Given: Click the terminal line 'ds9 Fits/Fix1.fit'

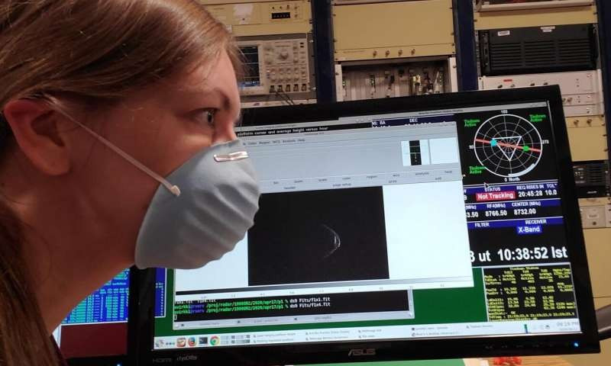Looking at the screenshot, I should (310, 300).
